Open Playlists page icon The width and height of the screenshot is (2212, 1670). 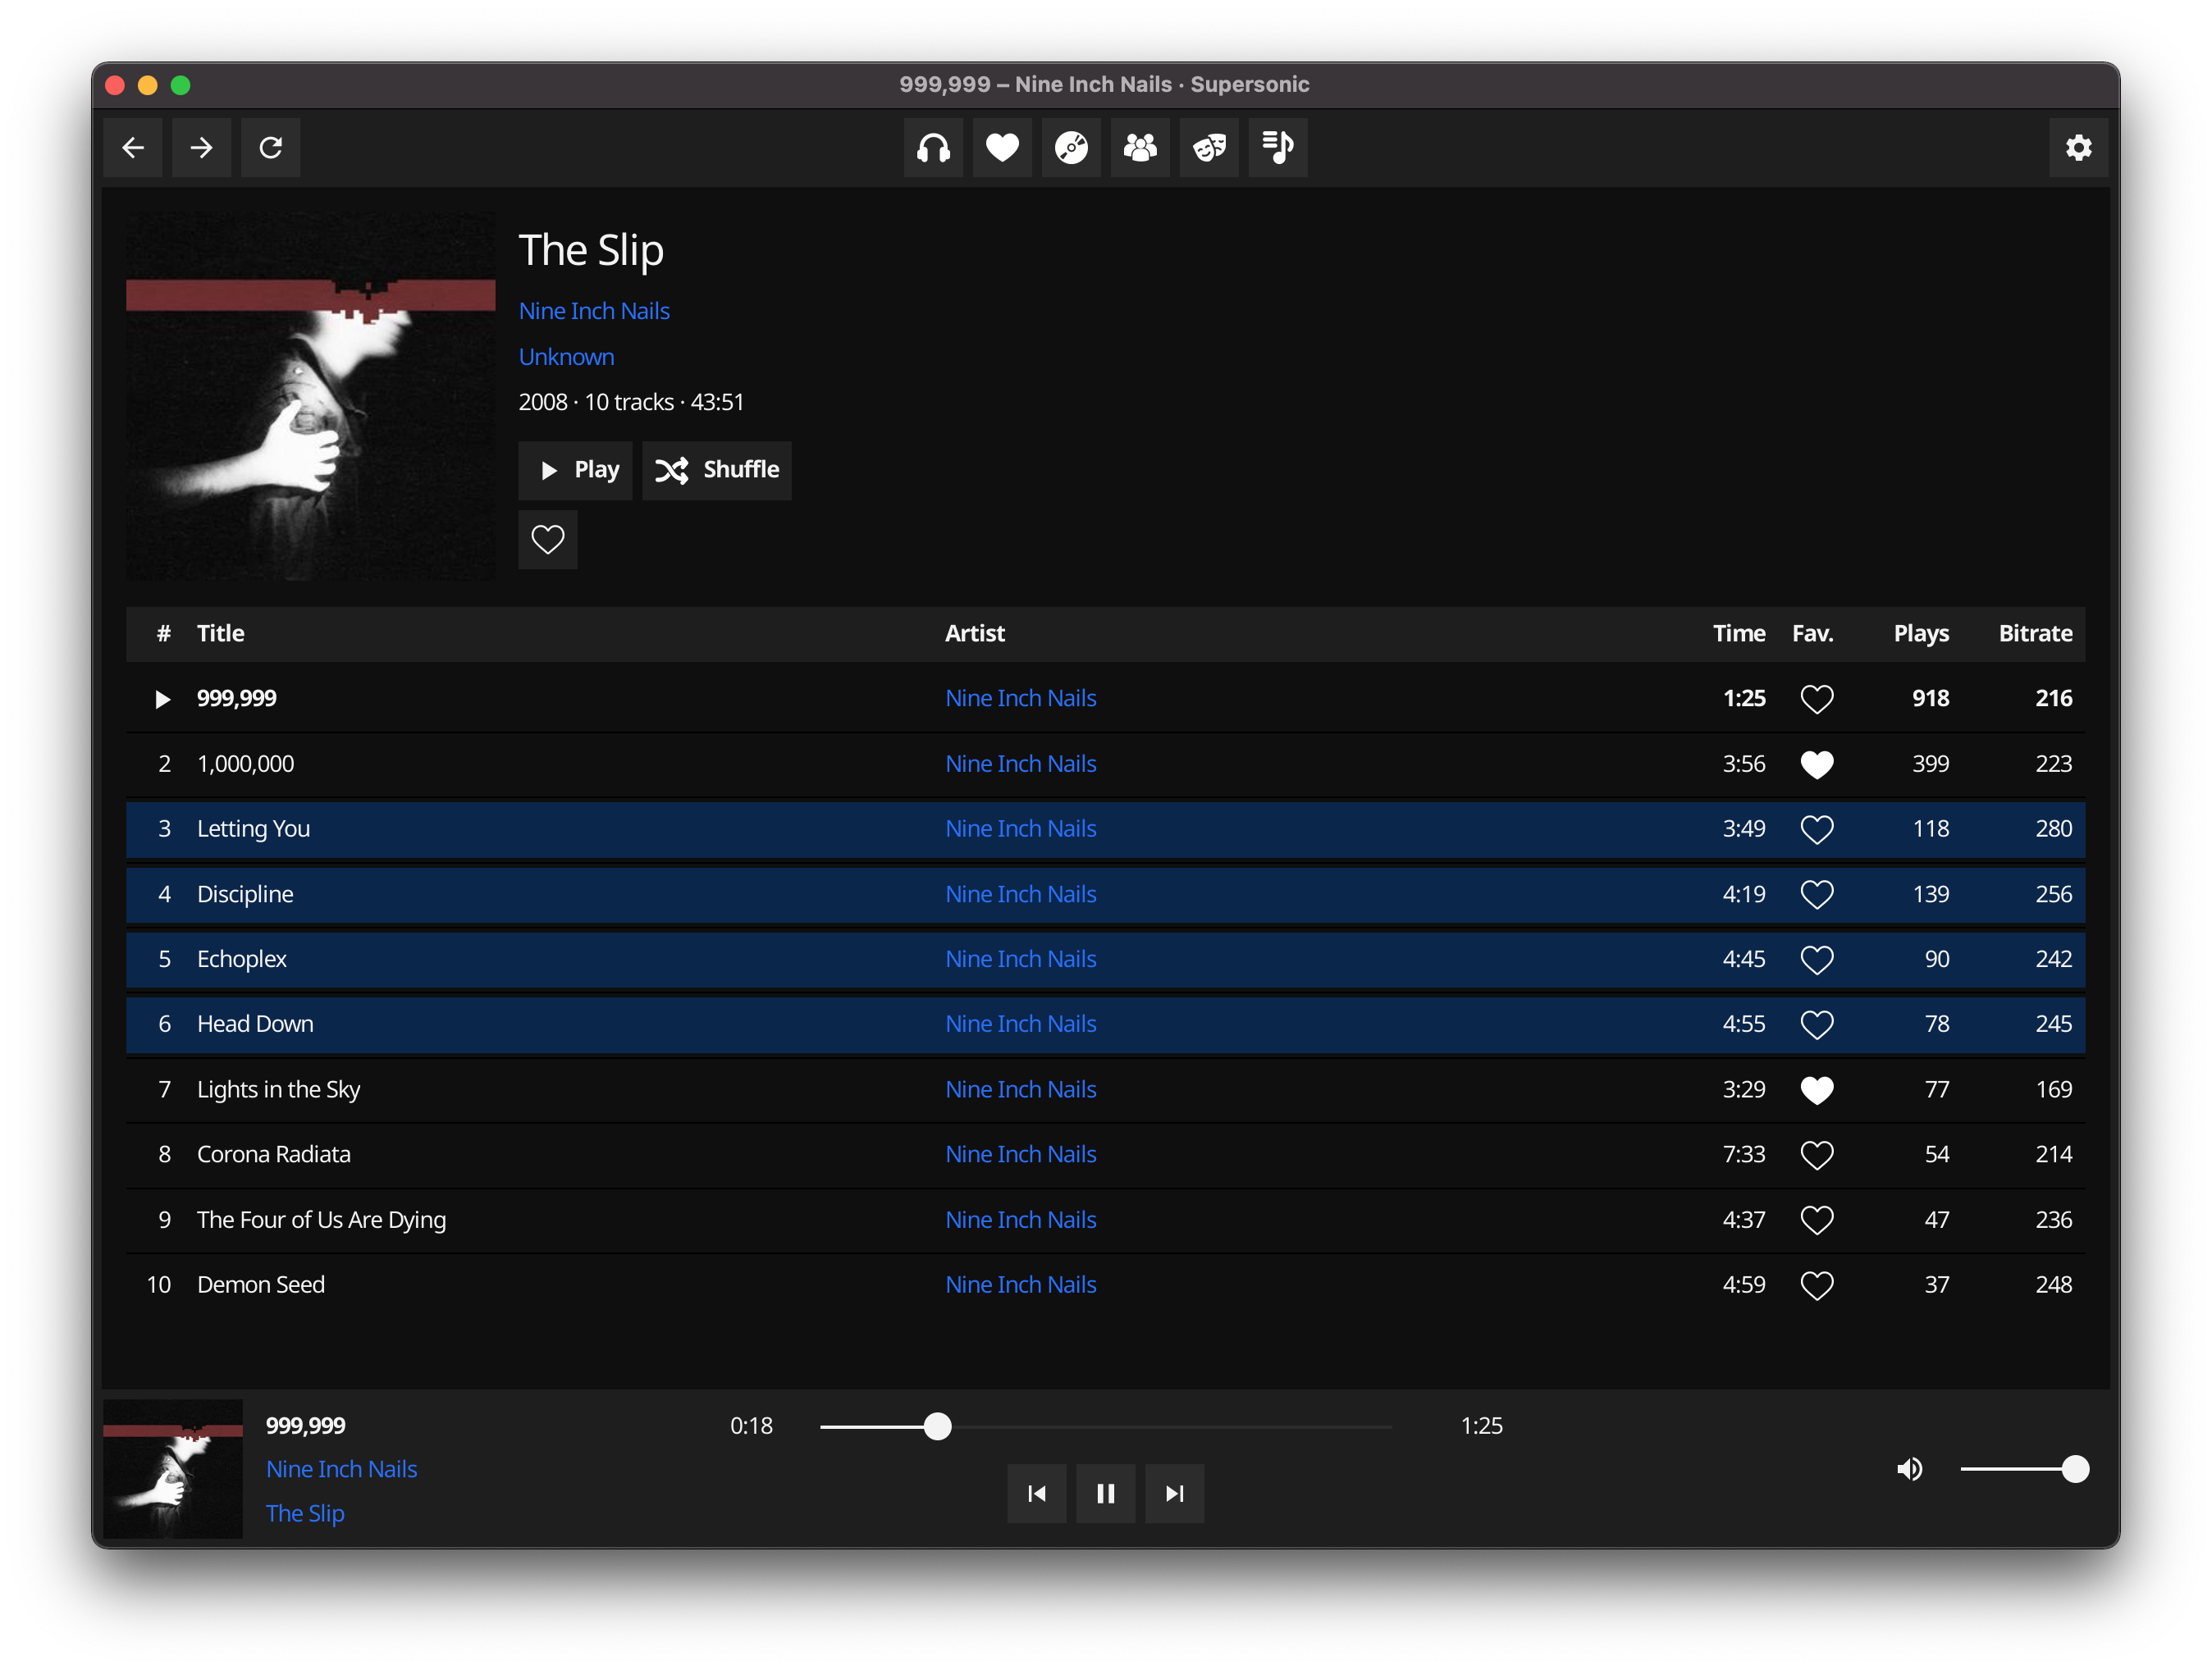1278,148
